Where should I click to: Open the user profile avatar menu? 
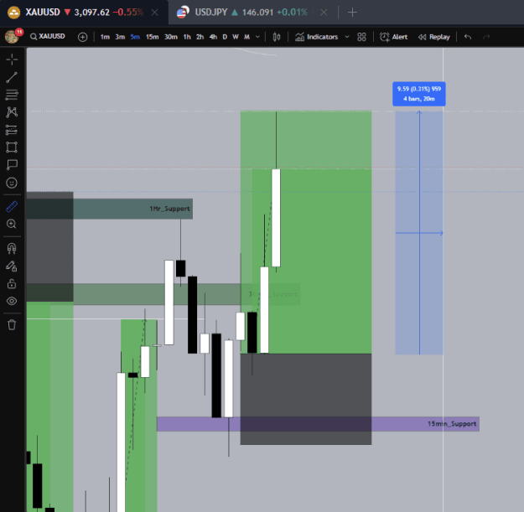(12, 36)
